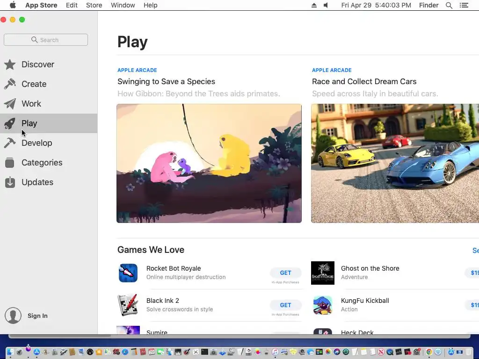Click the Rocket Bot Royale app icon

(128, 273)
